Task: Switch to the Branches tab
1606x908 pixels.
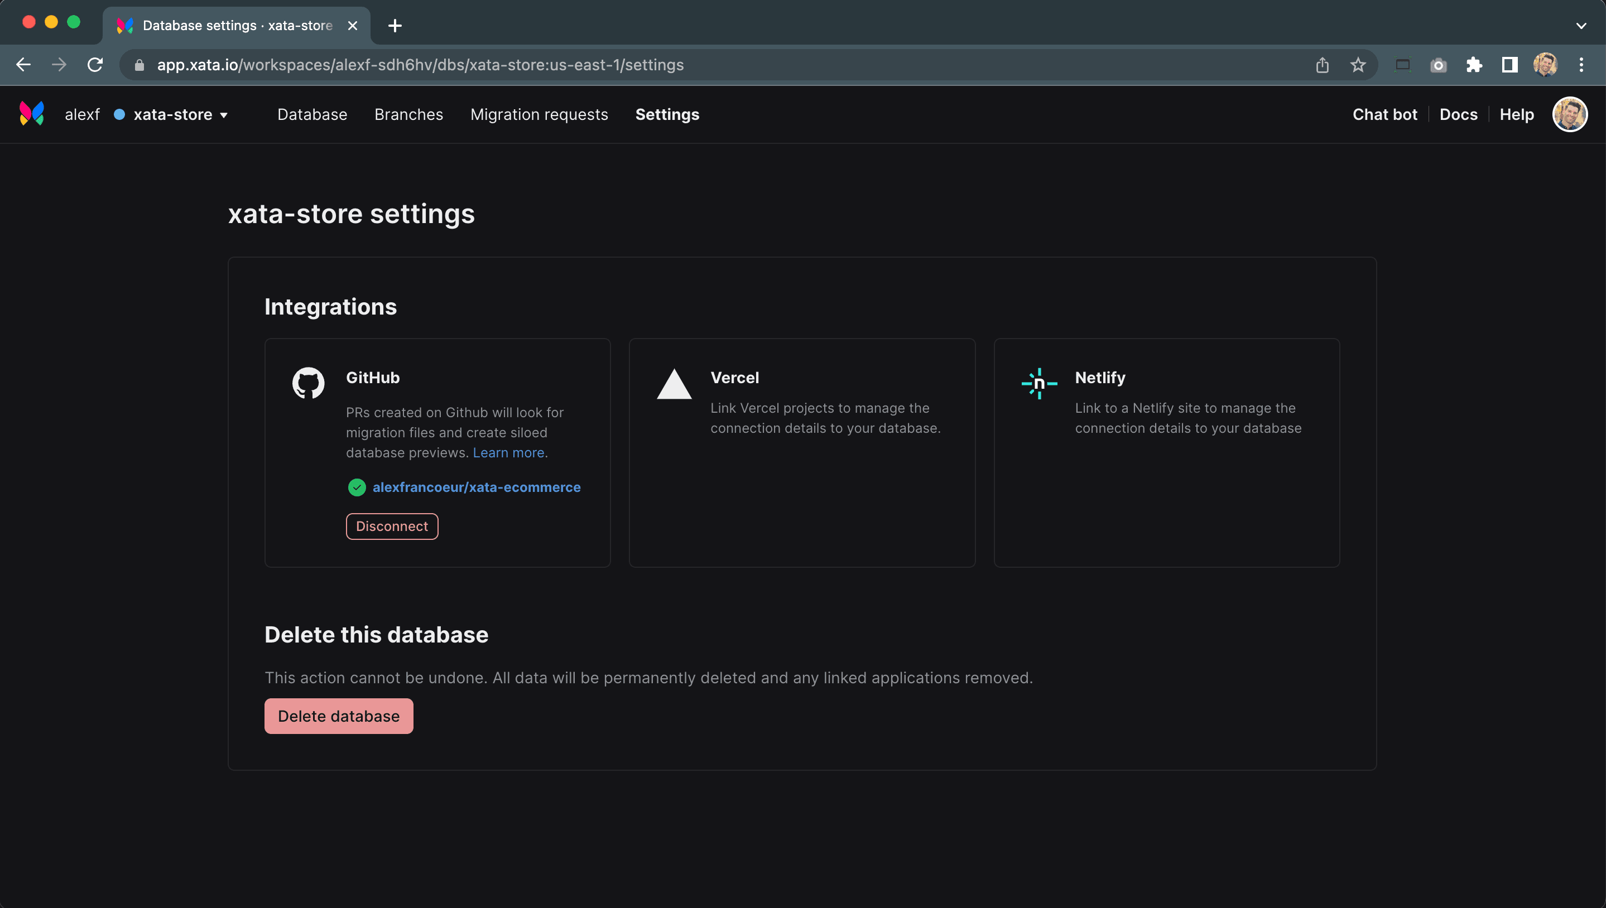Action: [x=408, y=115]
